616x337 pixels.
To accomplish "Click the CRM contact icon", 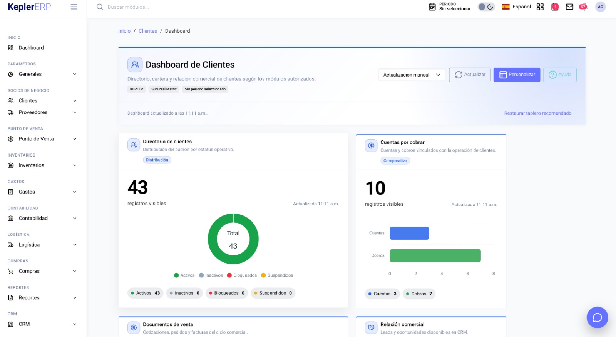I will (x=11, y=324).
